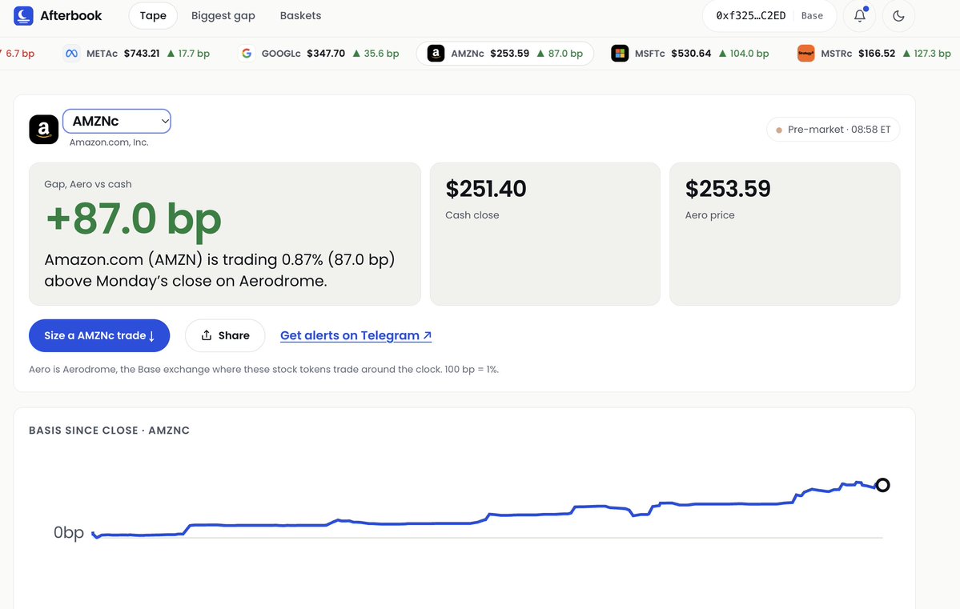Open Get alerts on Telegram link

pos(355,335)
